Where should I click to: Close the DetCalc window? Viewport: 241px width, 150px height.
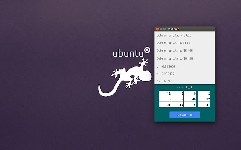click(x=157, y=29)
